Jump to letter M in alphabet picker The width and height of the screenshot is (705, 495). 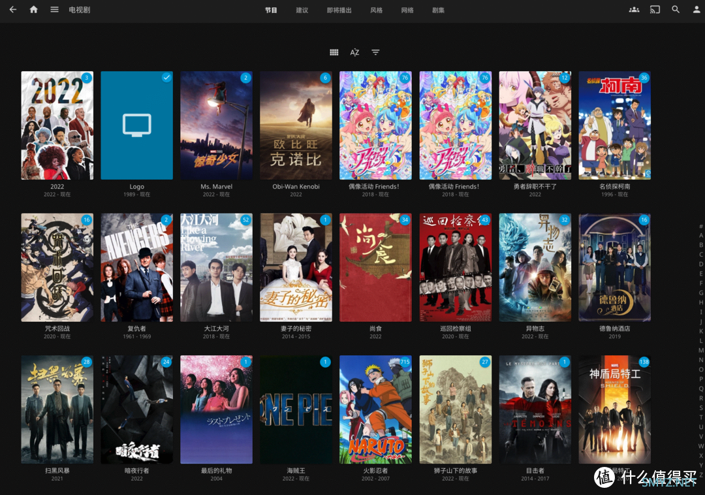coord(700,350)
